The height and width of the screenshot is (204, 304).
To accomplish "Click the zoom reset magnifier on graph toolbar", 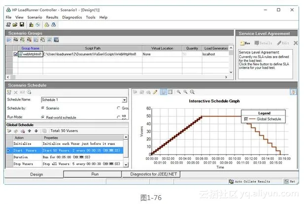I will click(x=192, y=92).
